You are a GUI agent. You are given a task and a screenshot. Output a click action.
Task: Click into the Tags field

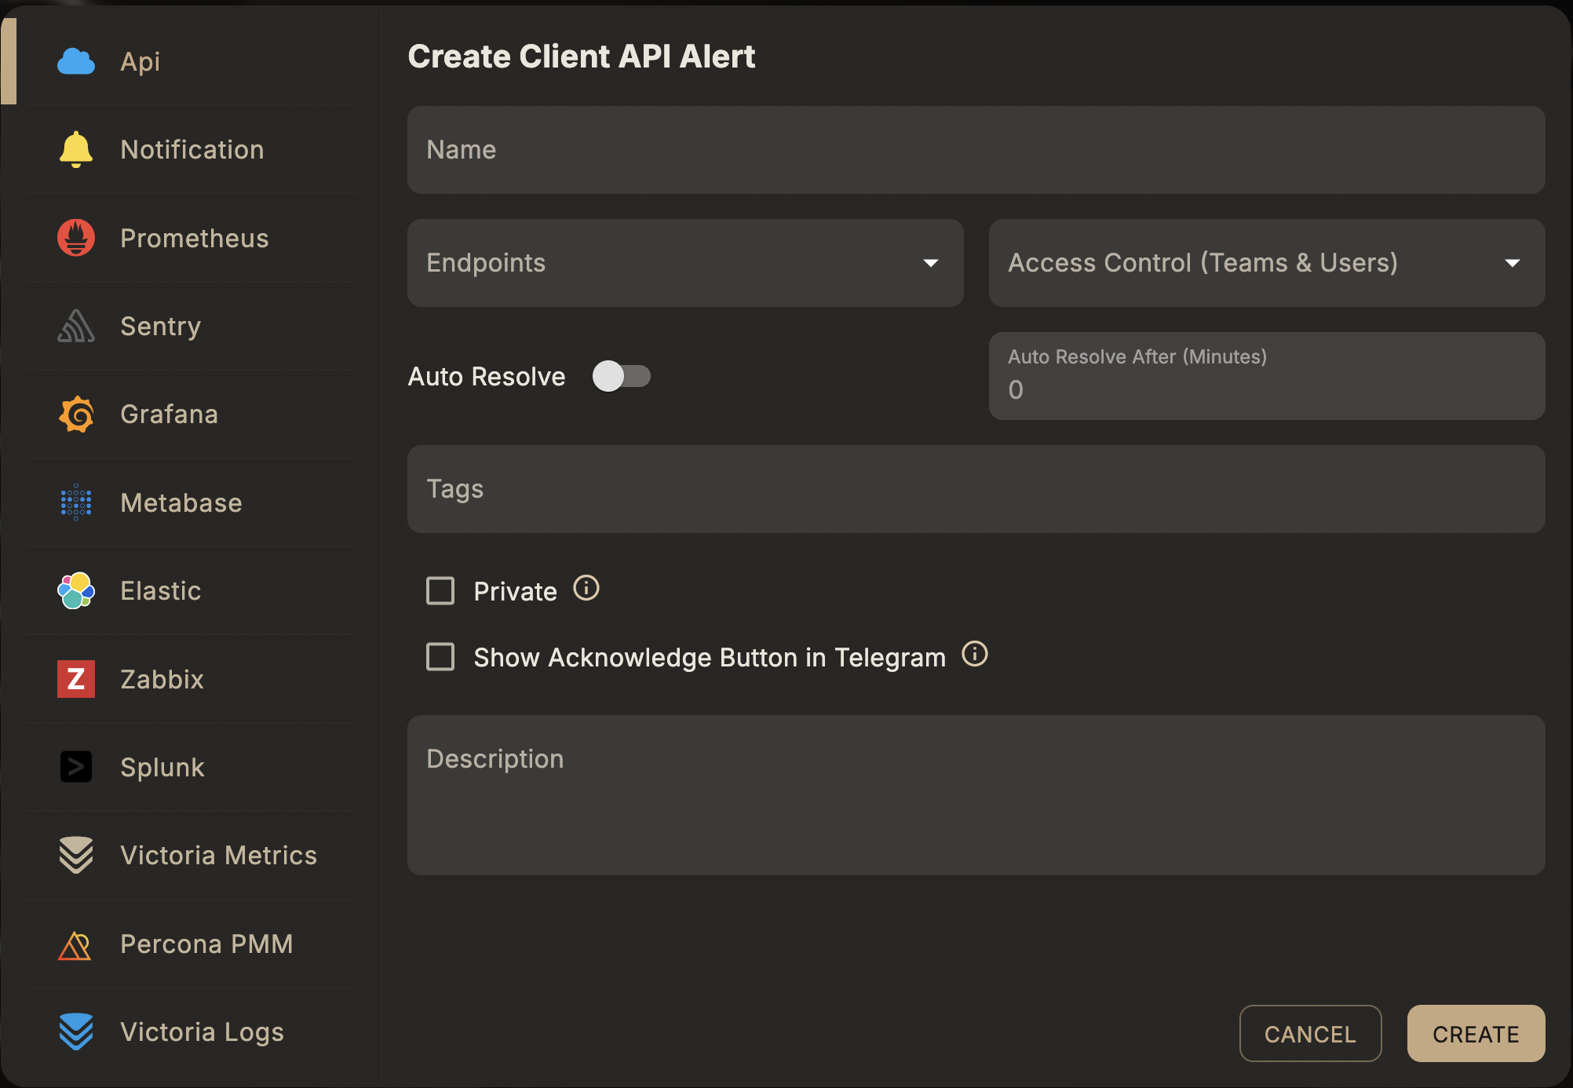976,489
